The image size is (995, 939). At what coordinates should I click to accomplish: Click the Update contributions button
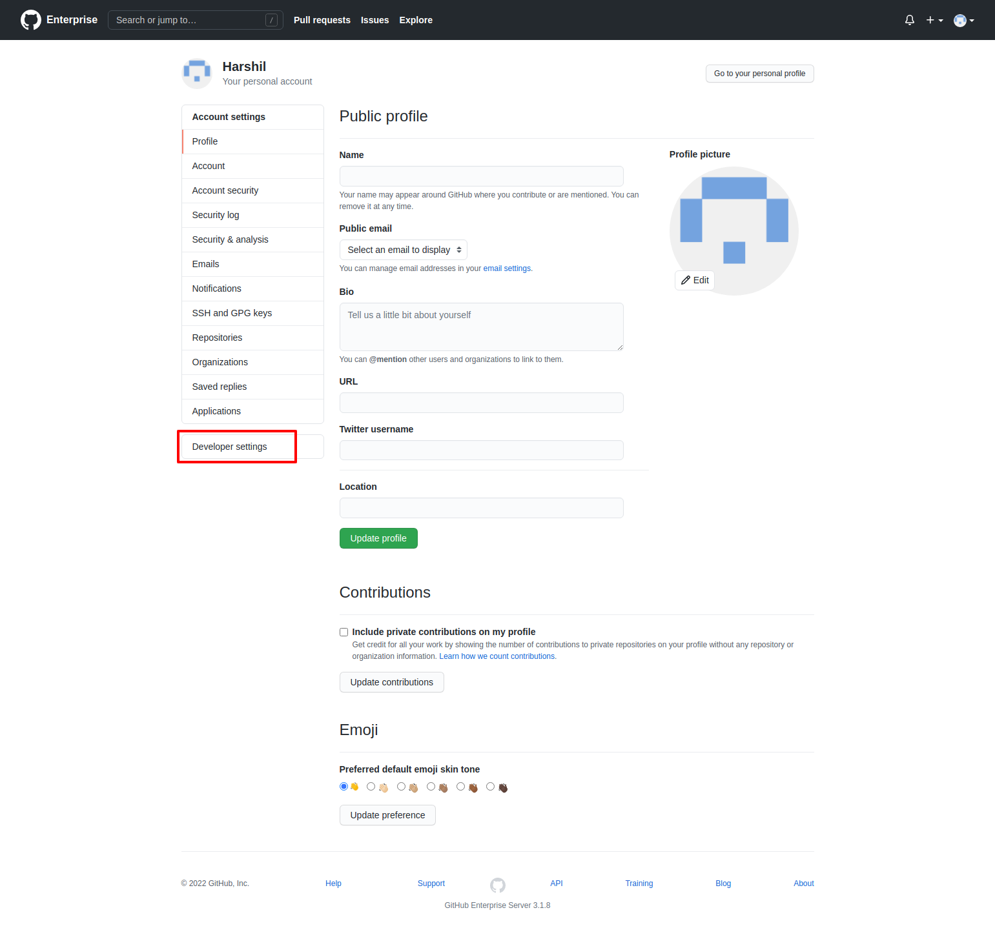click(x=391, y=682)
